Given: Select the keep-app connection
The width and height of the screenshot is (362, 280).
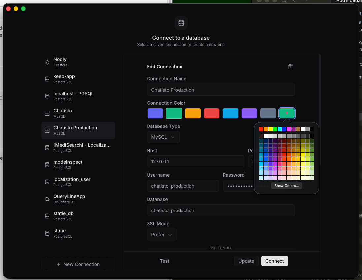Looking at the screenshot, I should (78, 79).
